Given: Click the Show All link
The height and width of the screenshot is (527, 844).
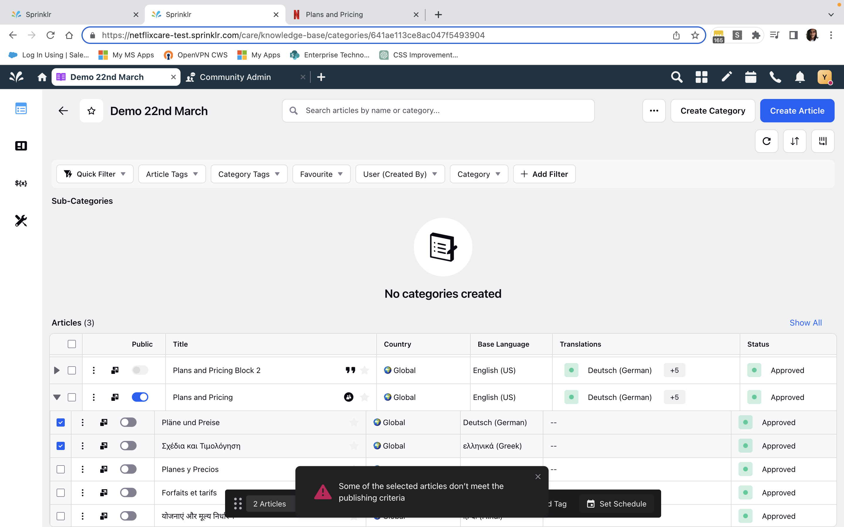Looking at the screenshot, I should pos(805,323).
